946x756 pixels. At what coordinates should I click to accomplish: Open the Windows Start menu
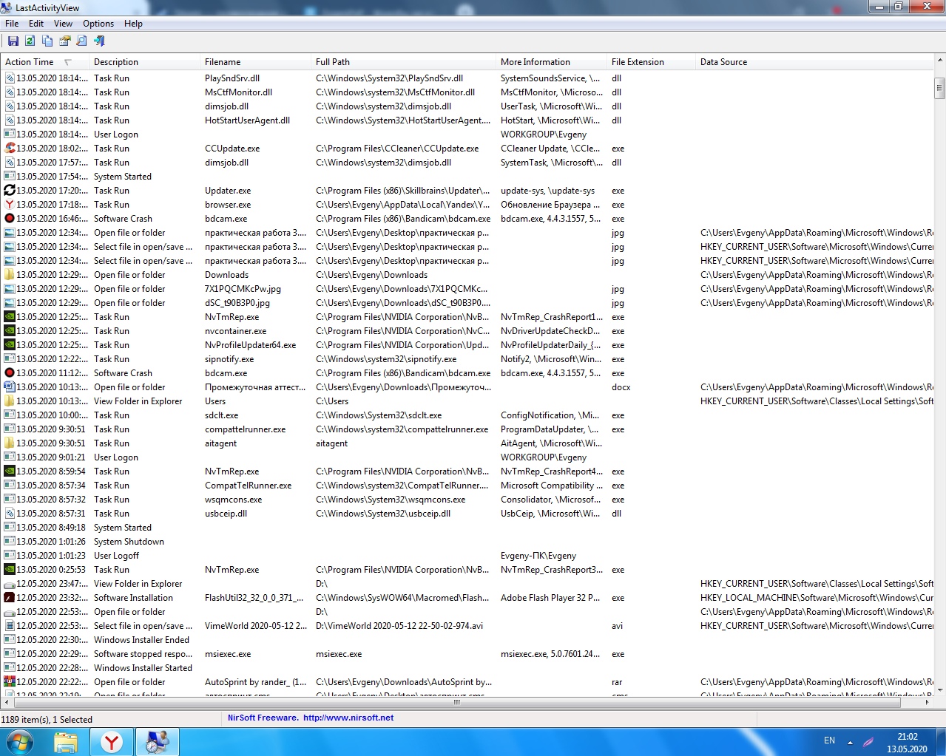[x=19, y=741]
